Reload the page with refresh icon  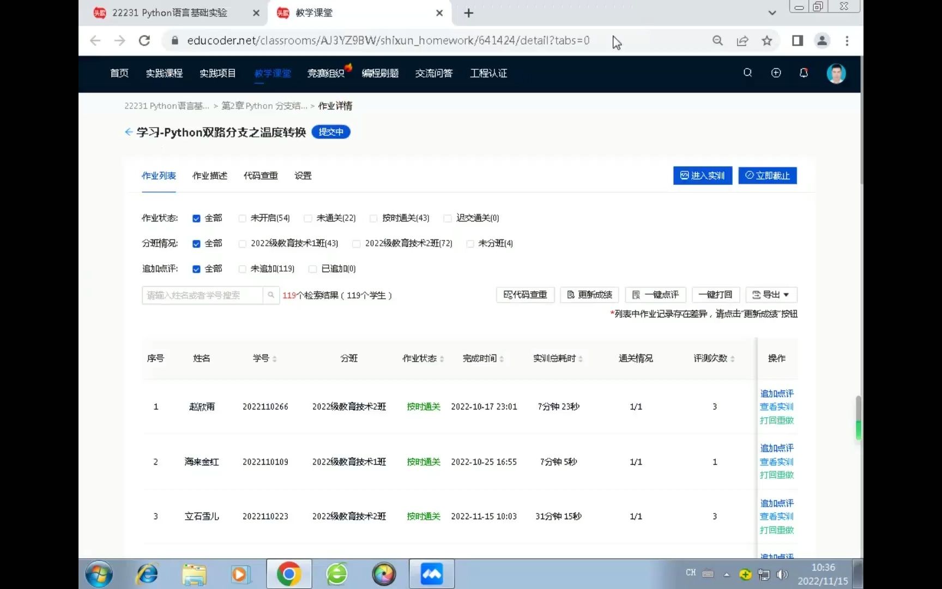tap(144, 41)
